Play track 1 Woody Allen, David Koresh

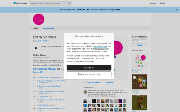(x=34, y=77)
